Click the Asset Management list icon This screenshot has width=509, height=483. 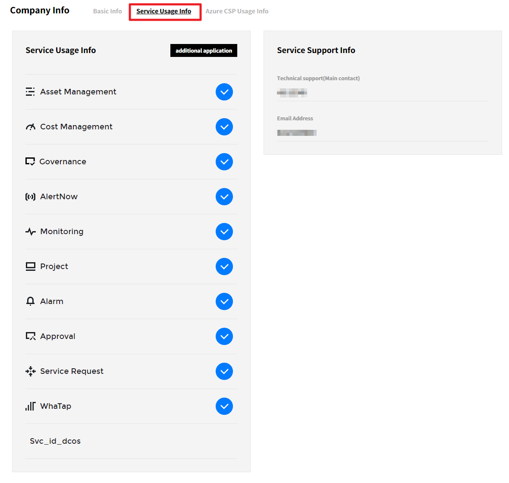point(30,92)
